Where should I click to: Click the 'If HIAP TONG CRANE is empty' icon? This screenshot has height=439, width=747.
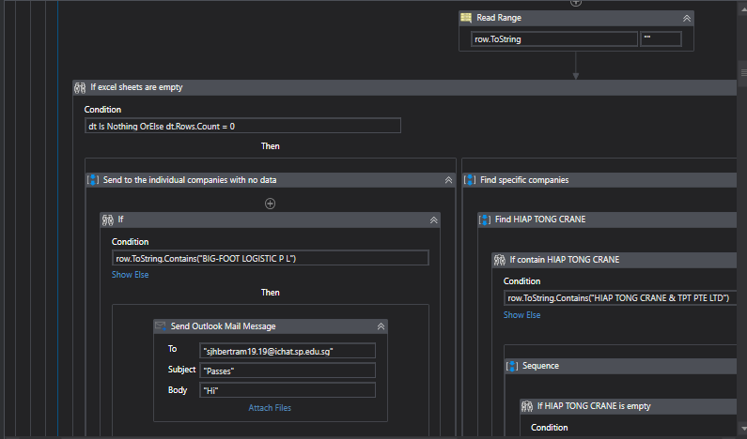pyautogui.click(x=528, y=406)
